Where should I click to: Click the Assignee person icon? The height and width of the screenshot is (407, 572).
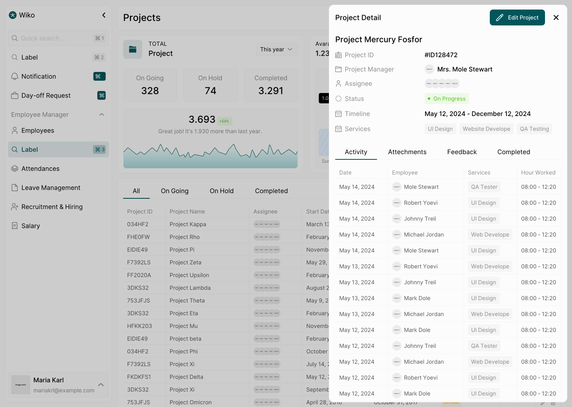[338, 83]
